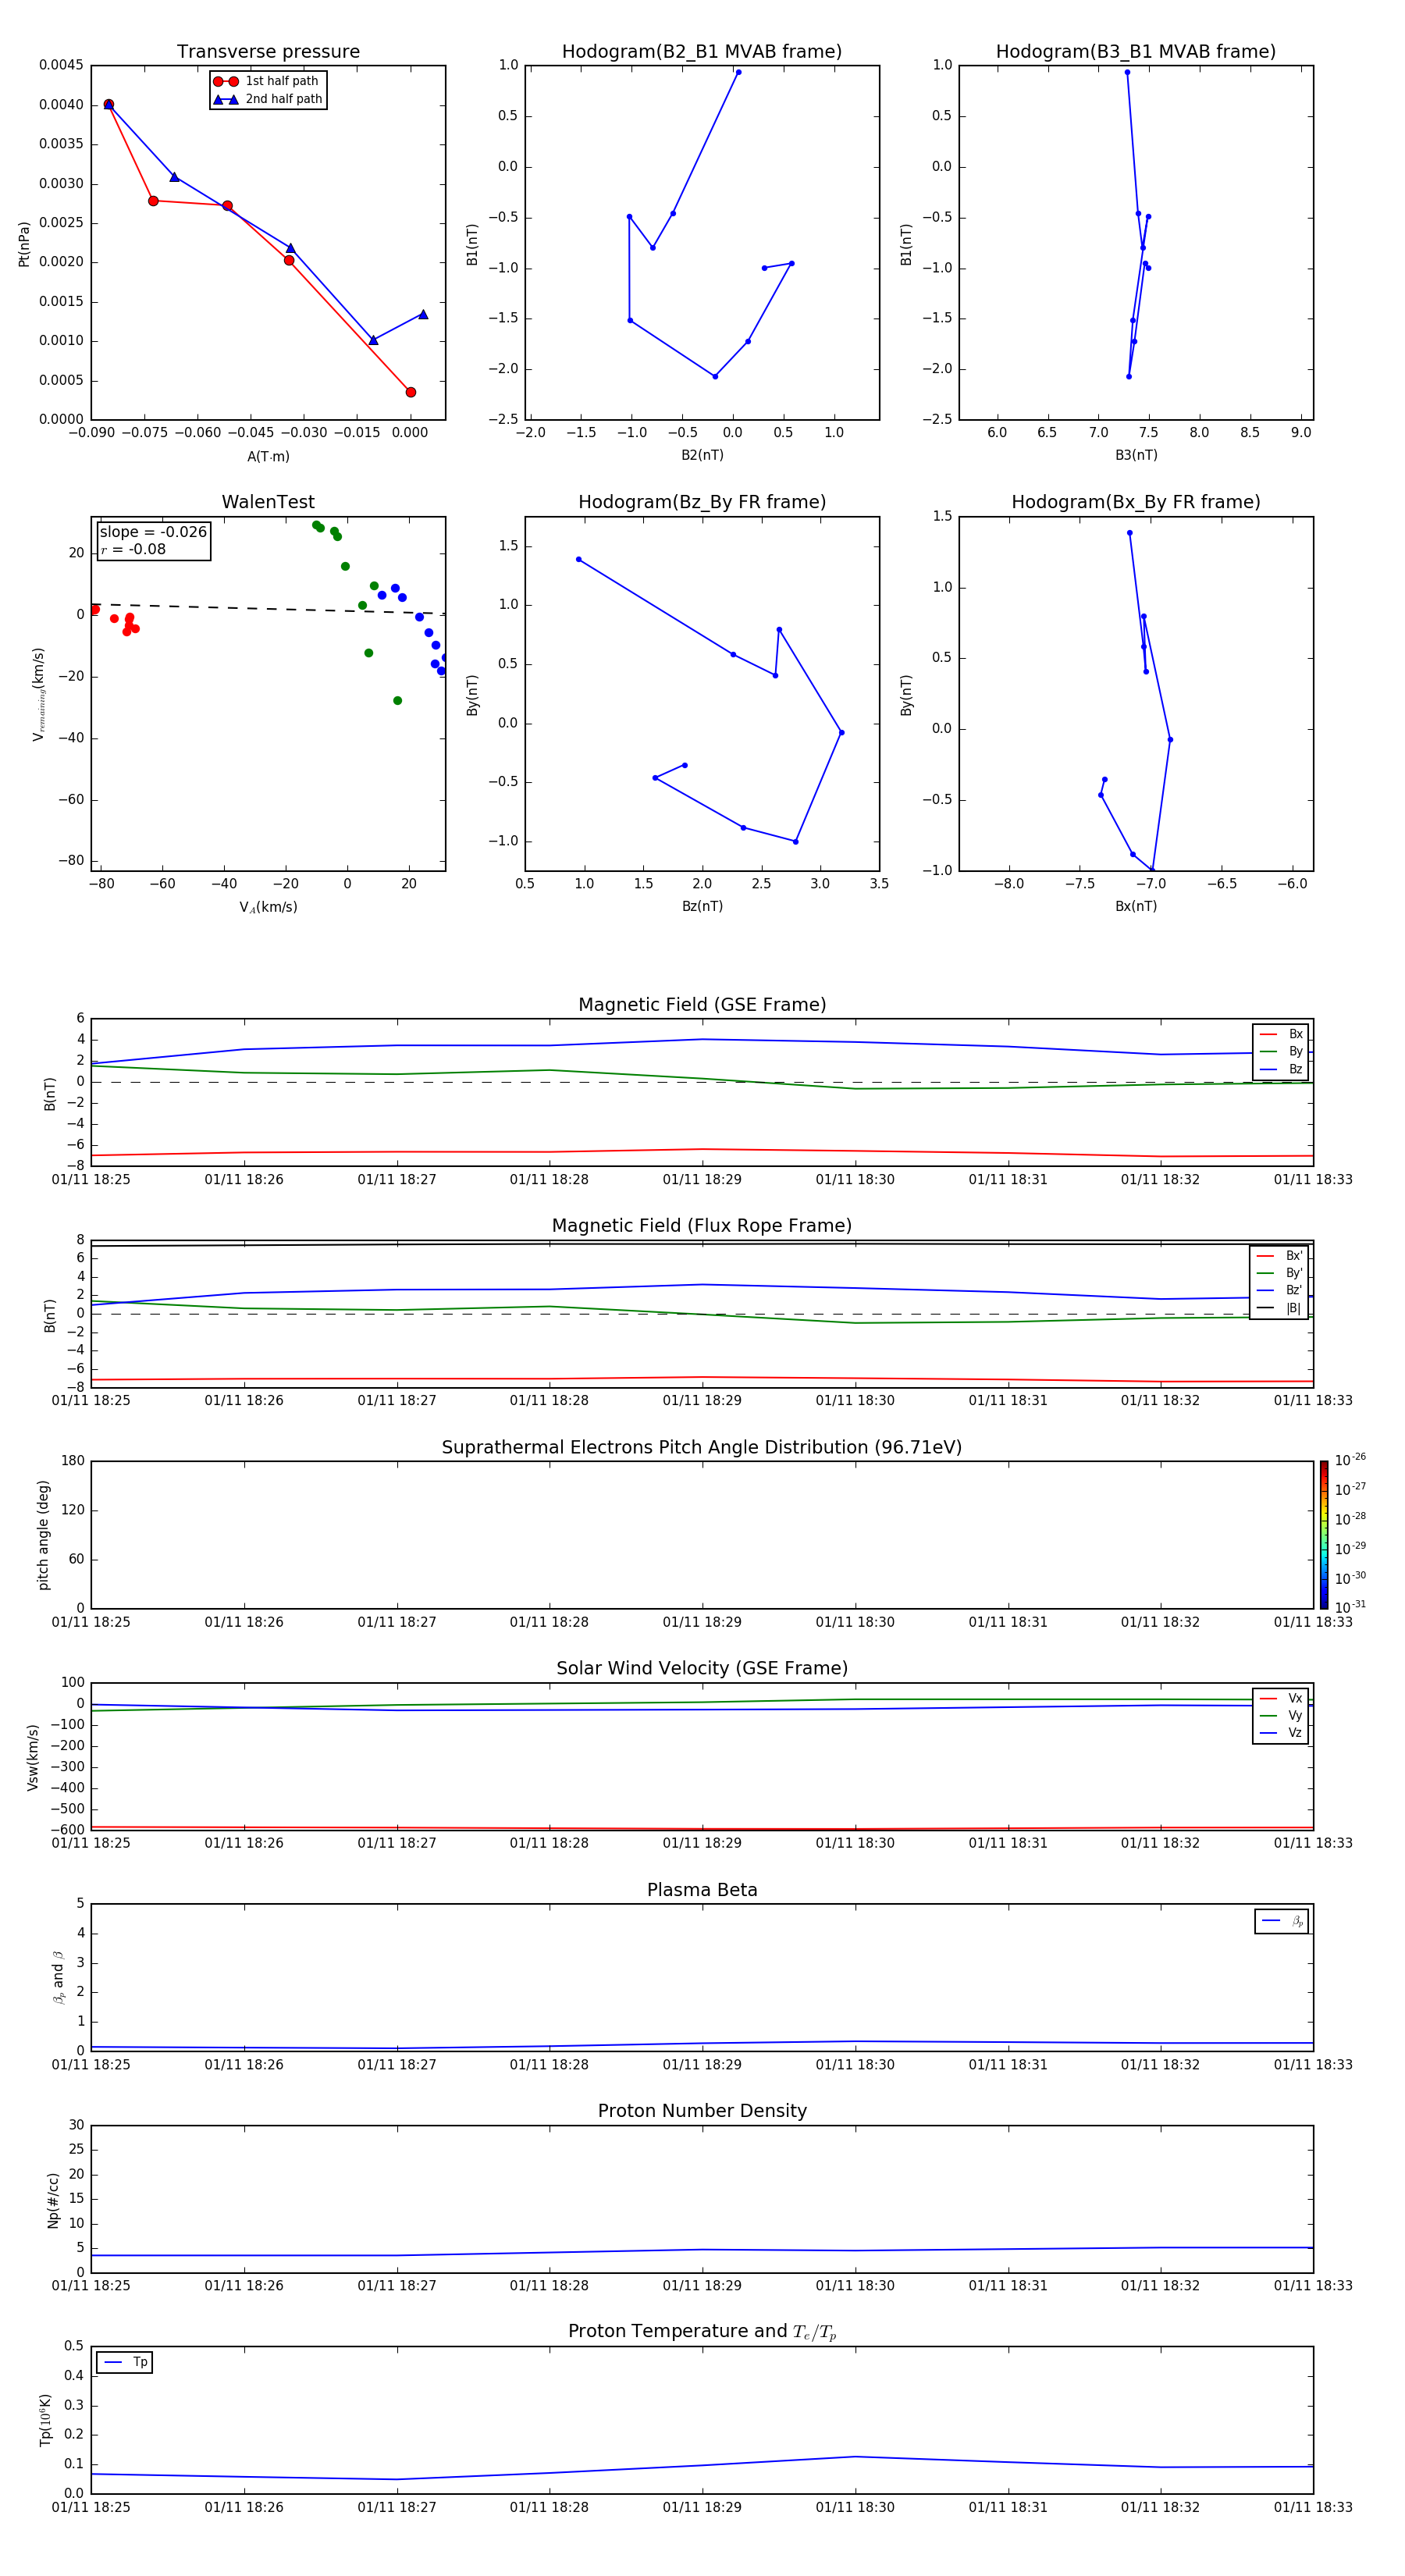Click the 'r = -0.08' annotation text
This screenshot has width=1405, height=2576.
pyautogui.click(x=133, y=550)
